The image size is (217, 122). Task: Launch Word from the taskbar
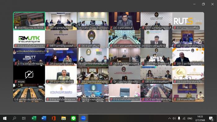(44, 118)
